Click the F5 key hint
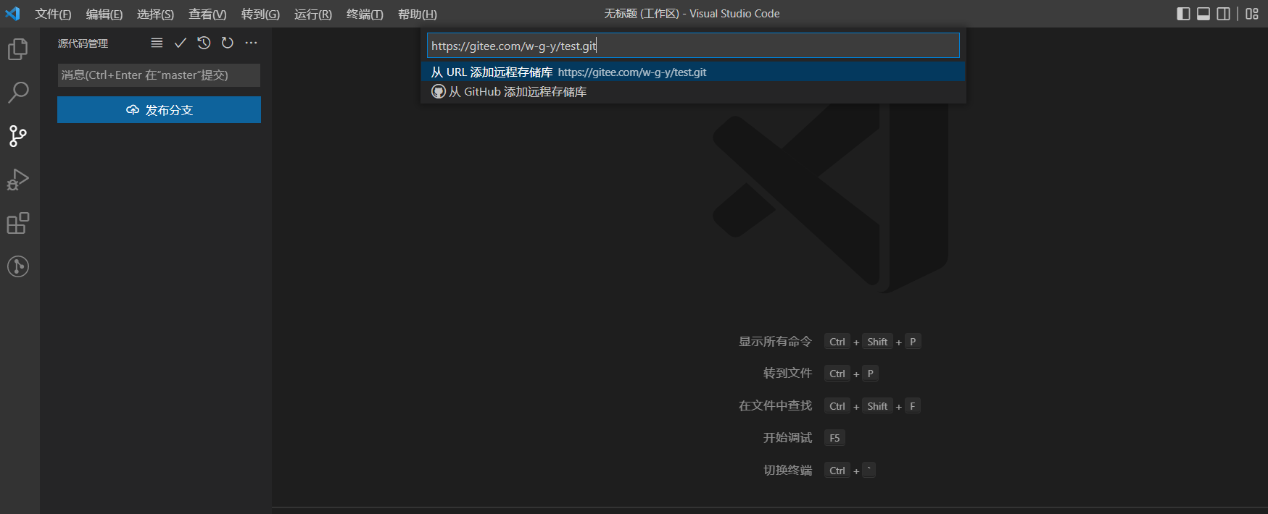This screenshot has height=514, width=1268. pos(834,438)
